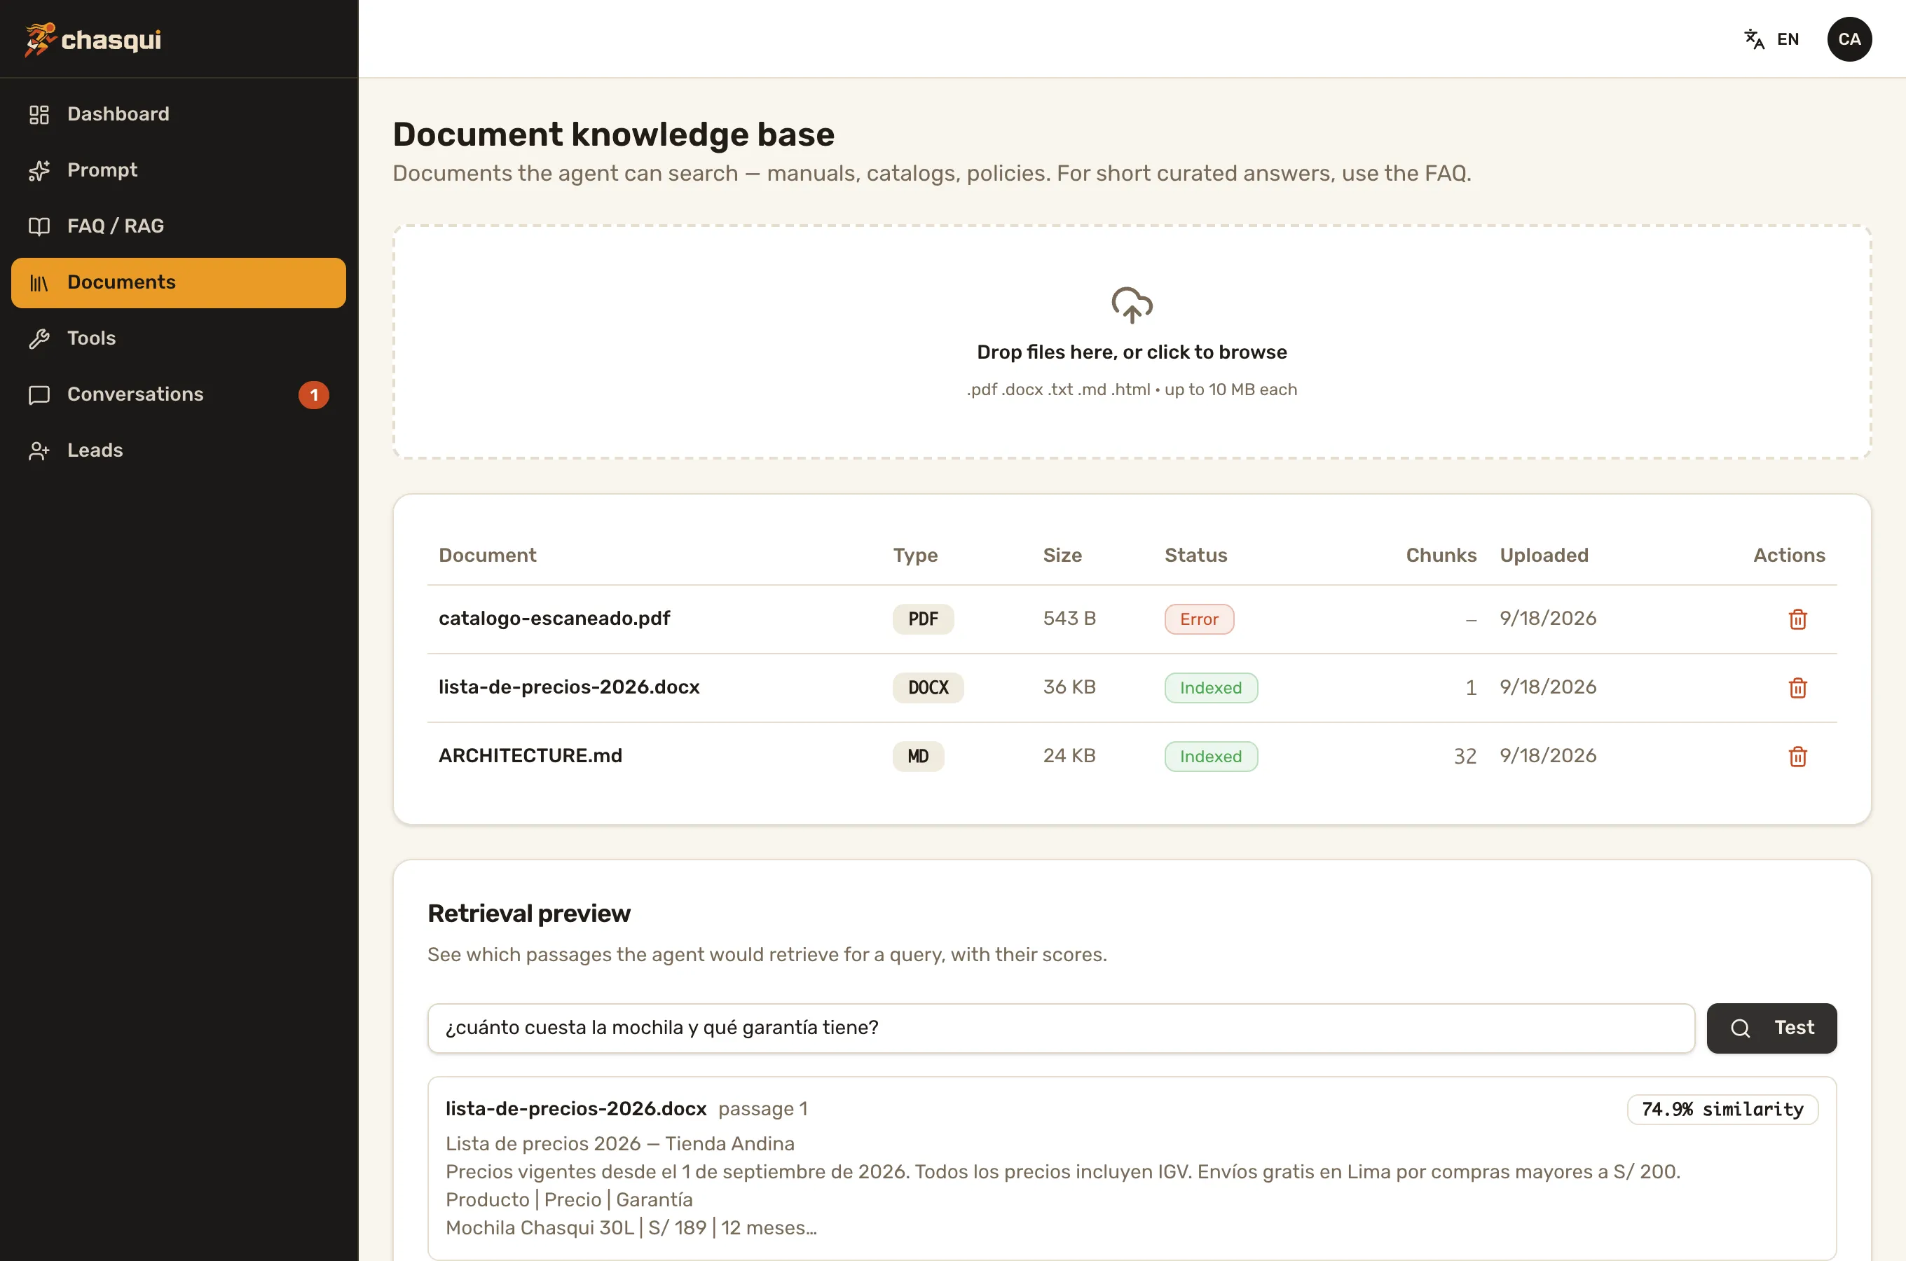This screenshot has height=1261, width=1906.
Task: Focus the retrieval preview query field
Action: 1060,1028
